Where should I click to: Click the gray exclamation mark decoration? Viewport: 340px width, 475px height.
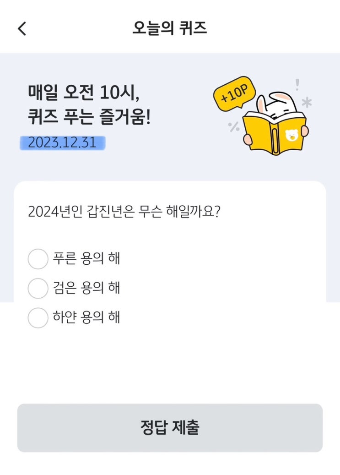tap(297, 85)
